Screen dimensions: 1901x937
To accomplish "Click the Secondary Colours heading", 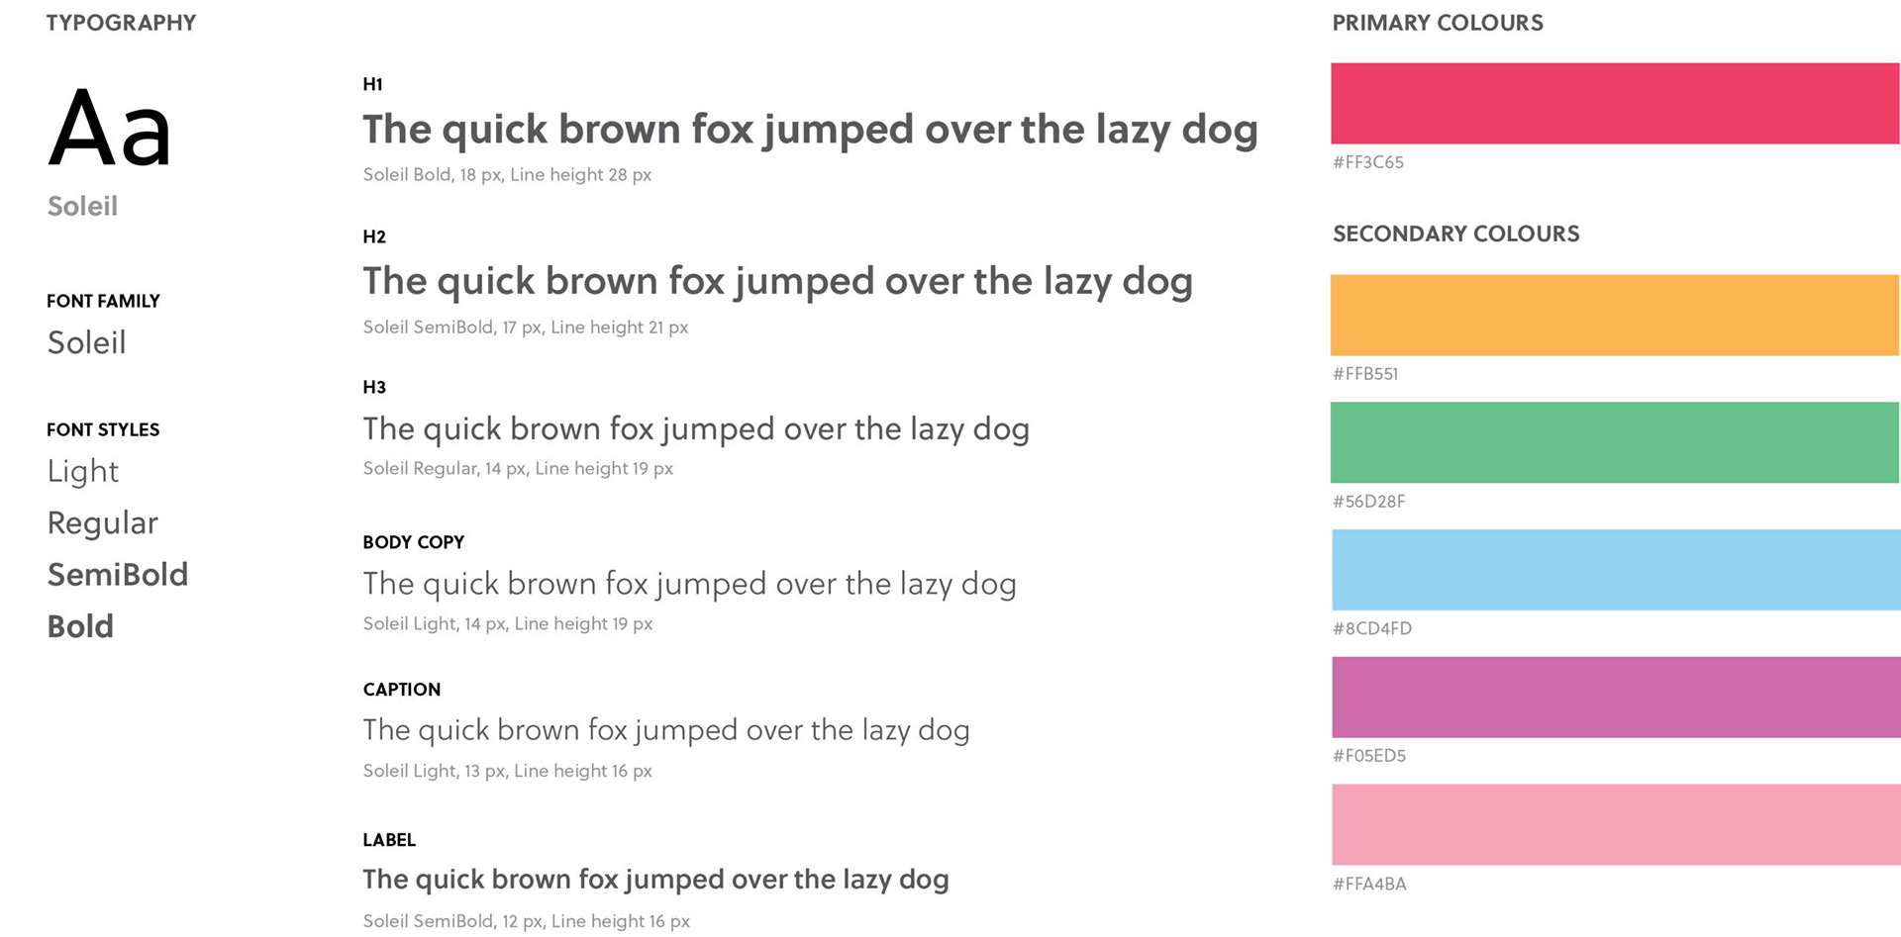I will (1456, 234).
